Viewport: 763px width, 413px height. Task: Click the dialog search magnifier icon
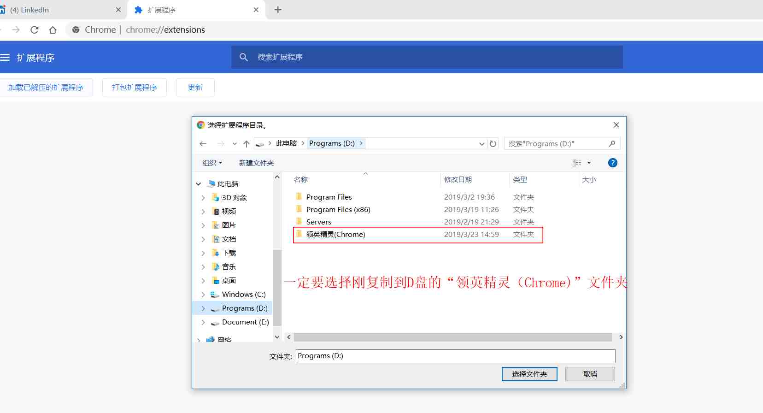click(612, 144)
